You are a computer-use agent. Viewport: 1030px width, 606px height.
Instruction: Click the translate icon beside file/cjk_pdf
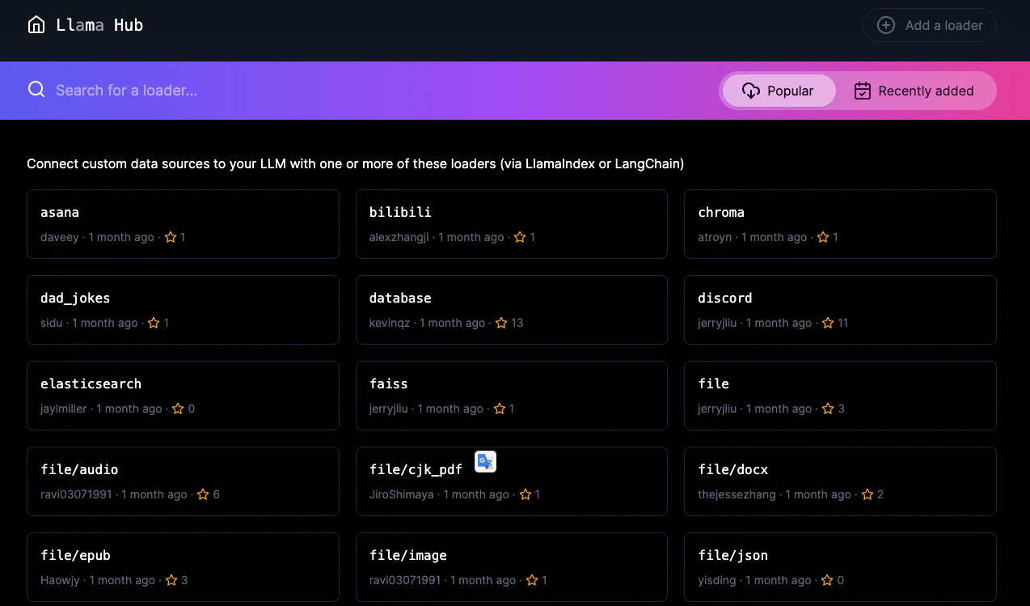click(x=485, y=461)
